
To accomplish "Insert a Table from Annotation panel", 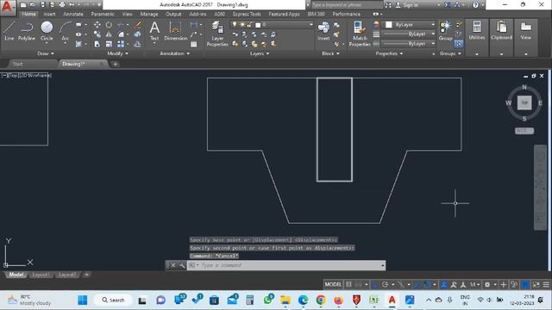I will coord(193,44).
